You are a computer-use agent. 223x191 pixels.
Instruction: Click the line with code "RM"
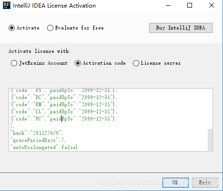(64, 104)
